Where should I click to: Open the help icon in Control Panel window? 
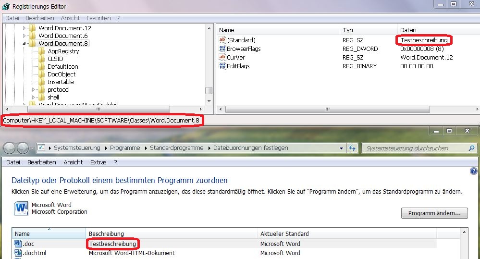(x=473, y=171)
